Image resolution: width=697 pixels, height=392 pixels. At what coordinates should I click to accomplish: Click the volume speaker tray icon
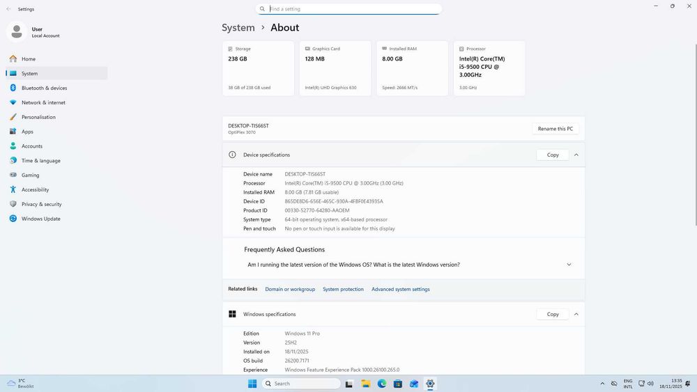[x=650, y=384]
